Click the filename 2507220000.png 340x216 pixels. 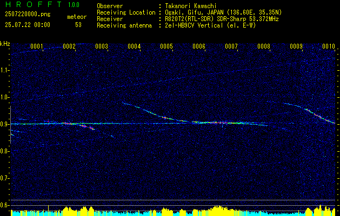28,14
